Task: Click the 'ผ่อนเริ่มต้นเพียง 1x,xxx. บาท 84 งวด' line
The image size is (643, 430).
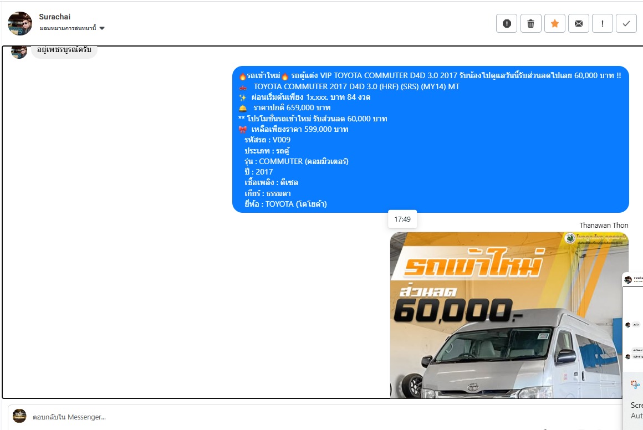Action: 311,97
